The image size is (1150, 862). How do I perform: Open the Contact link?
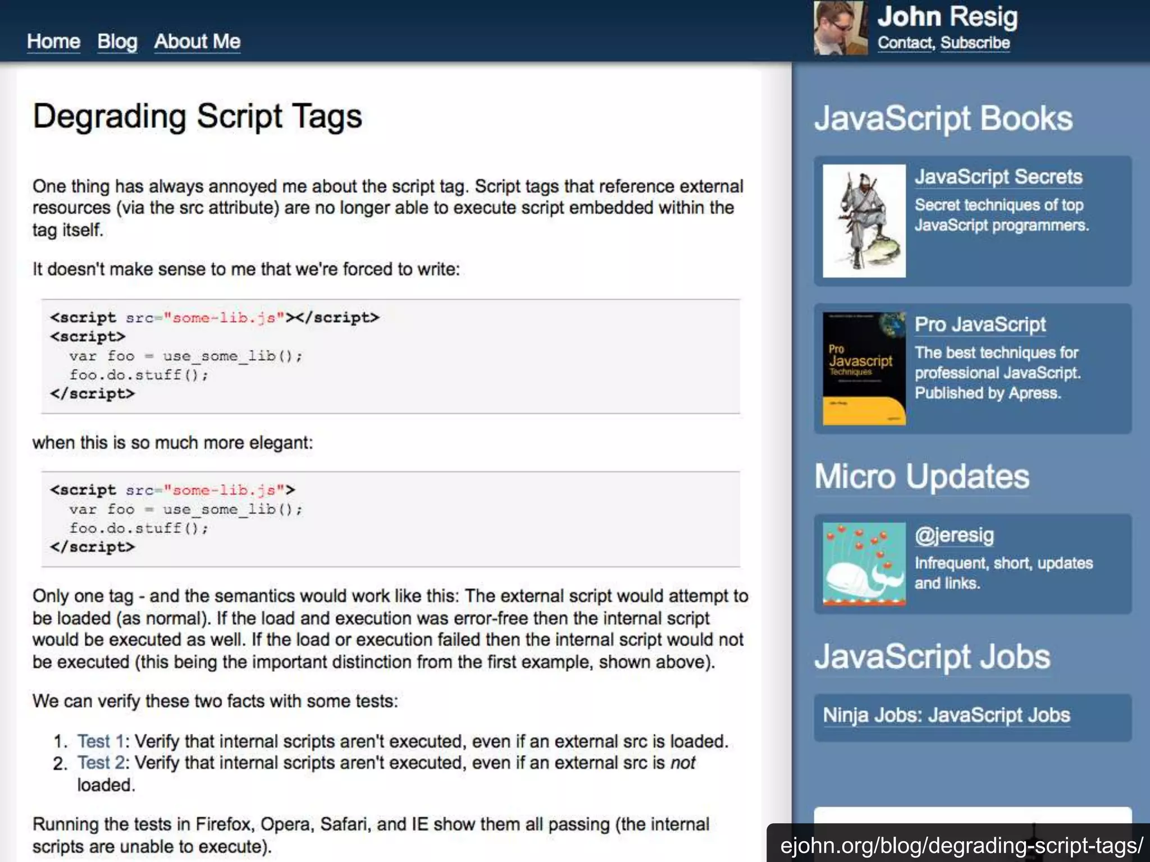[x=905, y=43]
